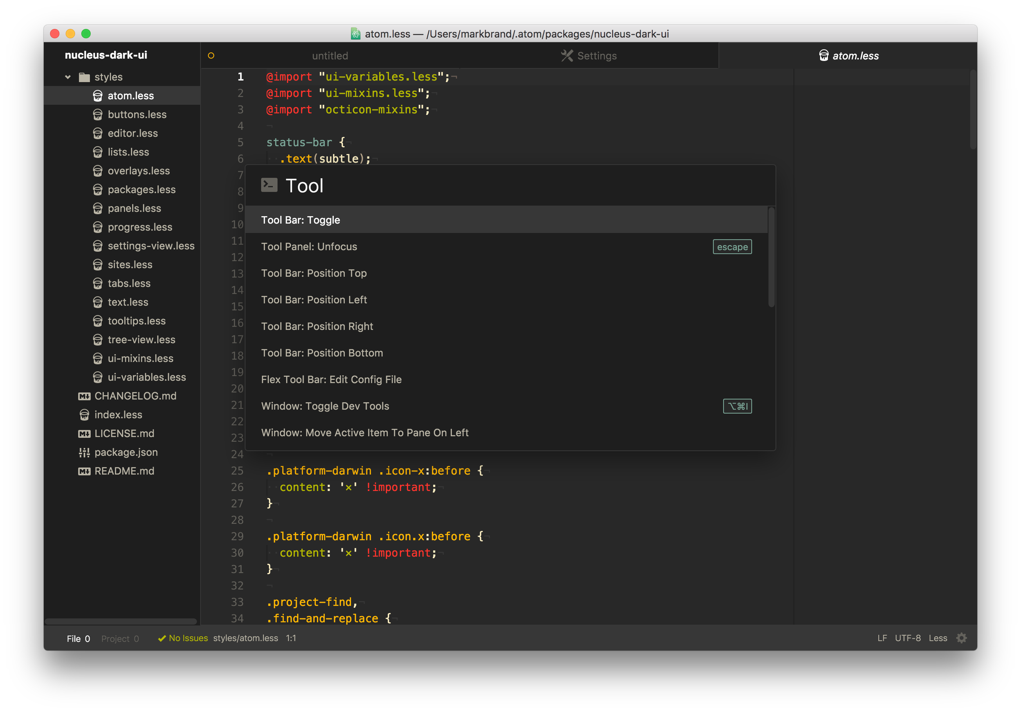Open the status bar gear icon
Image resolution: width=1021 pixels, height=713 pixels.
click(x=962, y=638)
